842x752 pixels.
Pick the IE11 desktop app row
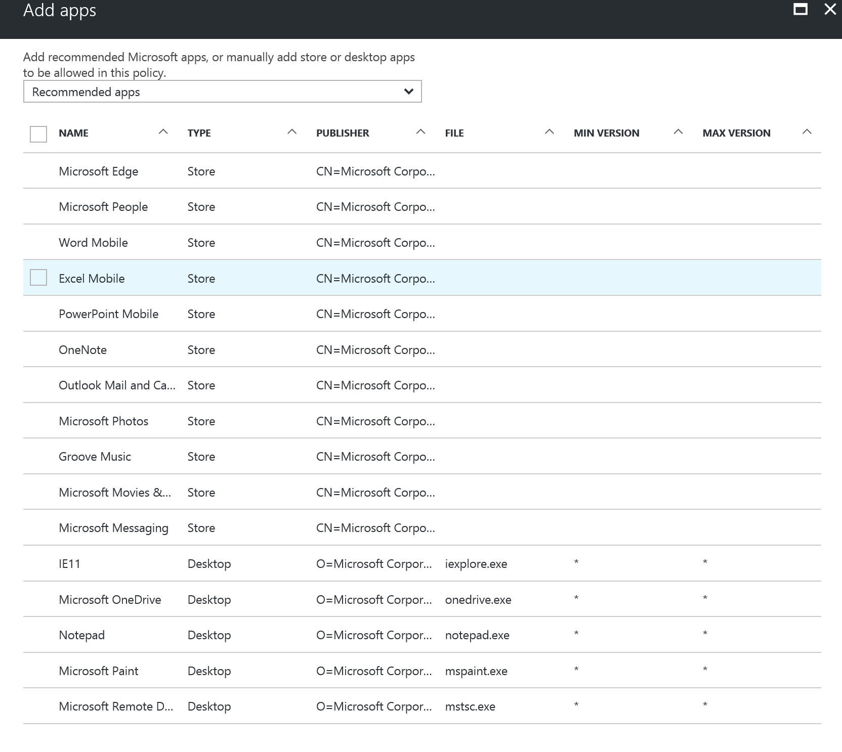coord(70,564)
